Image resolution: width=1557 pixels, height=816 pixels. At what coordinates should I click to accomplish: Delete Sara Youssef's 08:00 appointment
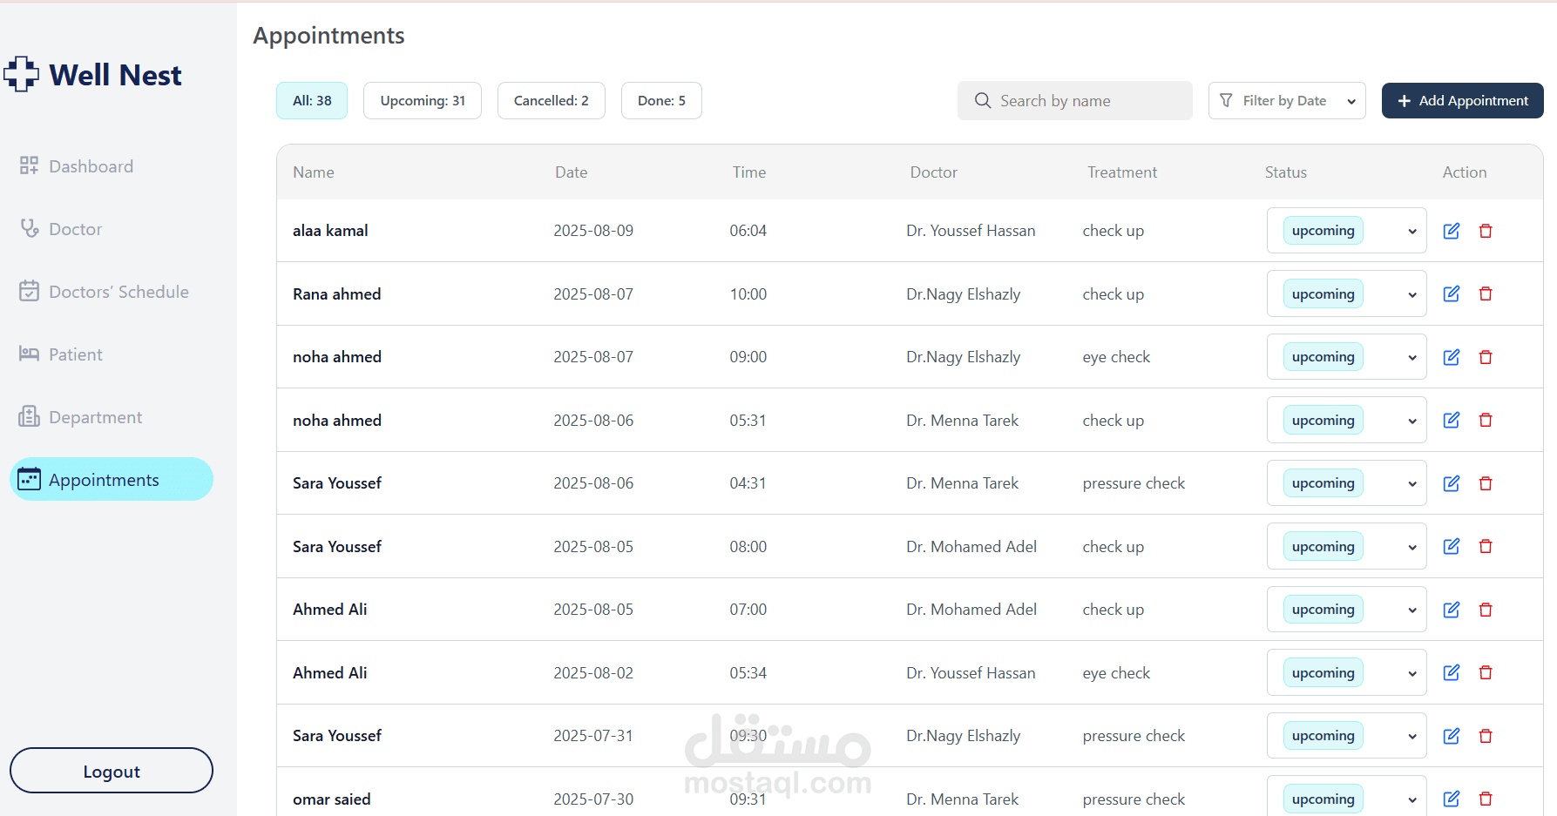[x=1486, y=546]
